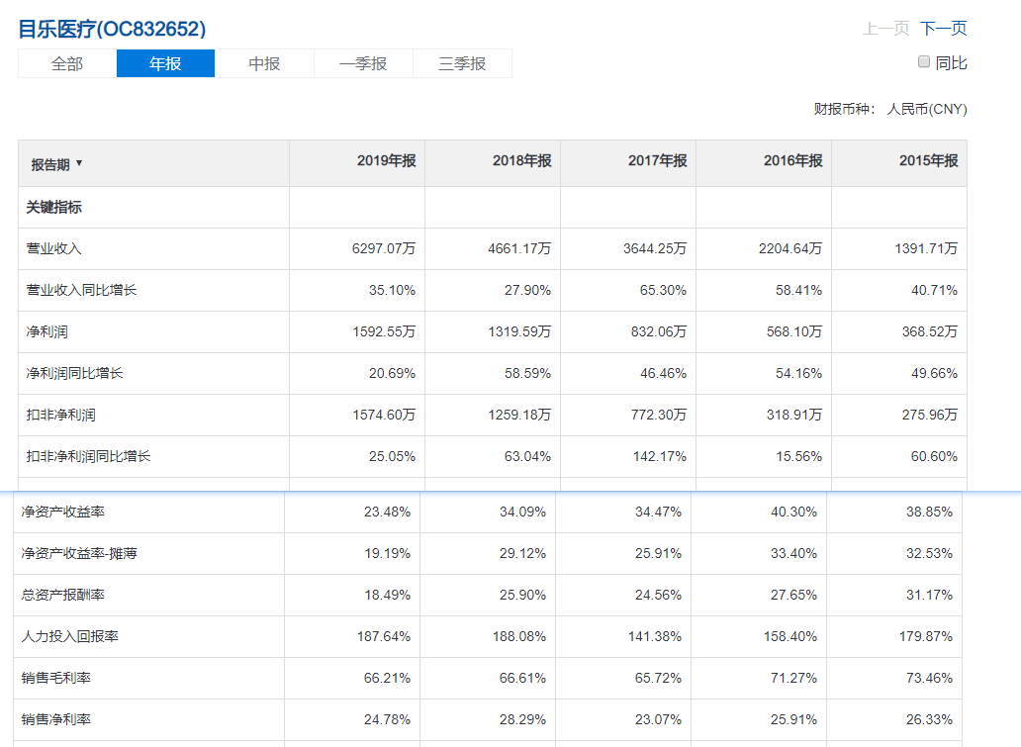
Task: Click the 上一页 previous page link
Action: (x=885, y=29)
